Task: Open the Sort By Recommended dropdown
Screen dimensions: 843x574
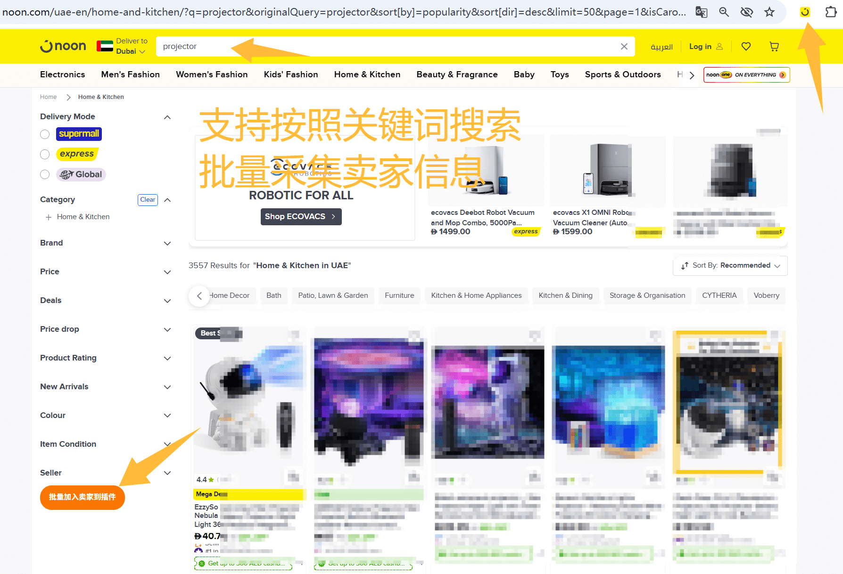Action: click(x=730, y=266)
